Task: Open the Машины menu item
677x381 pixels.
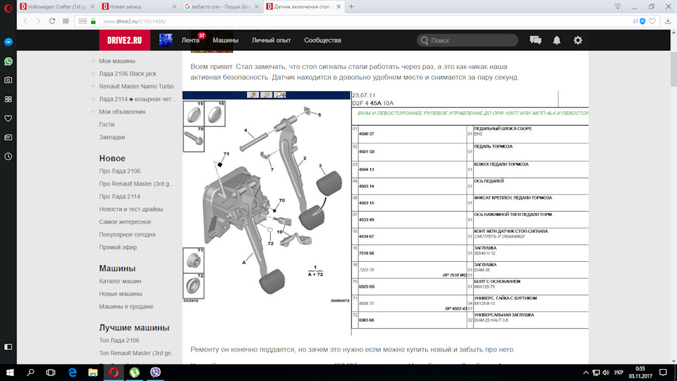Action: (226, 40)
